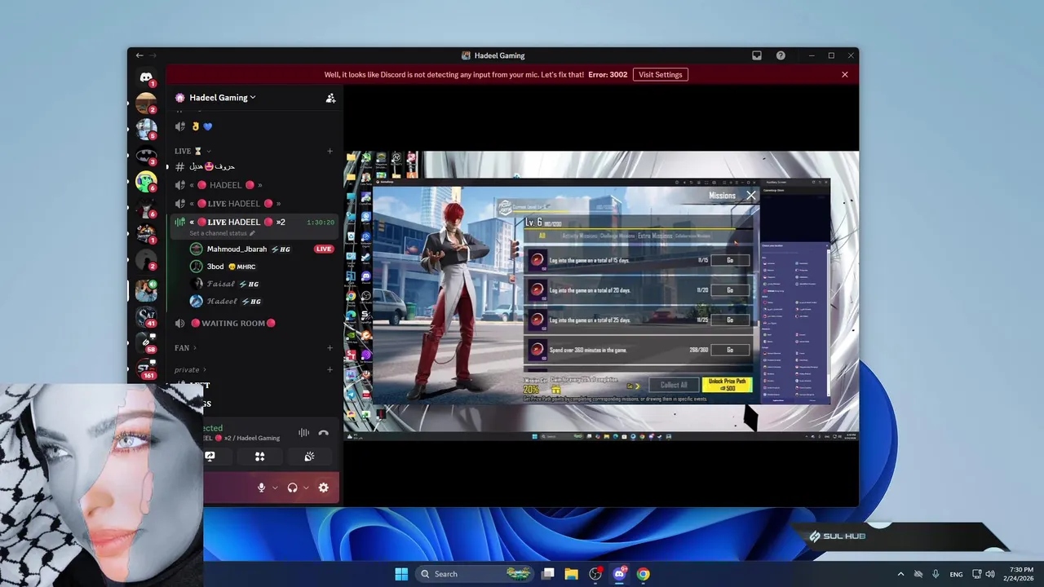The height and width of the screenshot is (587, 1044).
Task: Collapse the LIVE channel category
Action: [x=192, y=151]
